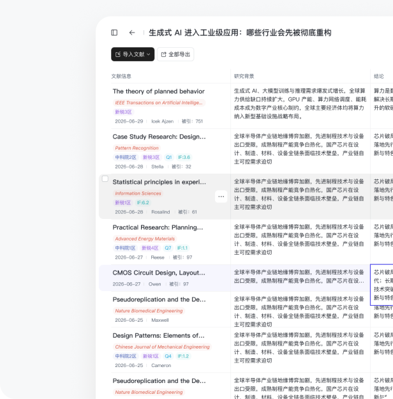Toggle the sidebar panel icon

(x=114, y=33)
